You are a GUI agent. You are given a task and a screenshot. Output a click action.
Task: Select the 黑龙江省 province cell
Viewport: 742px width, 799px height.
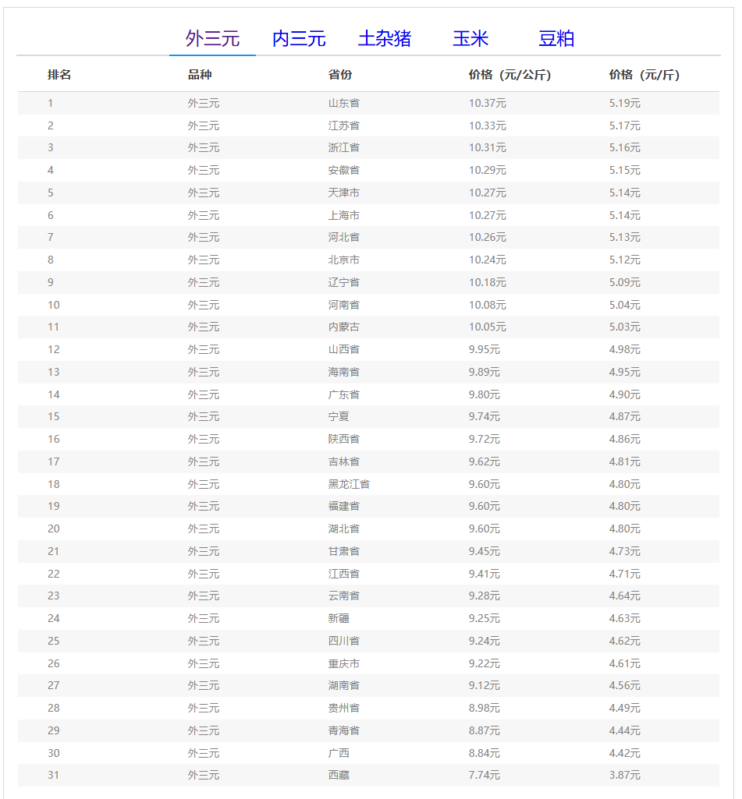[349, 484]
